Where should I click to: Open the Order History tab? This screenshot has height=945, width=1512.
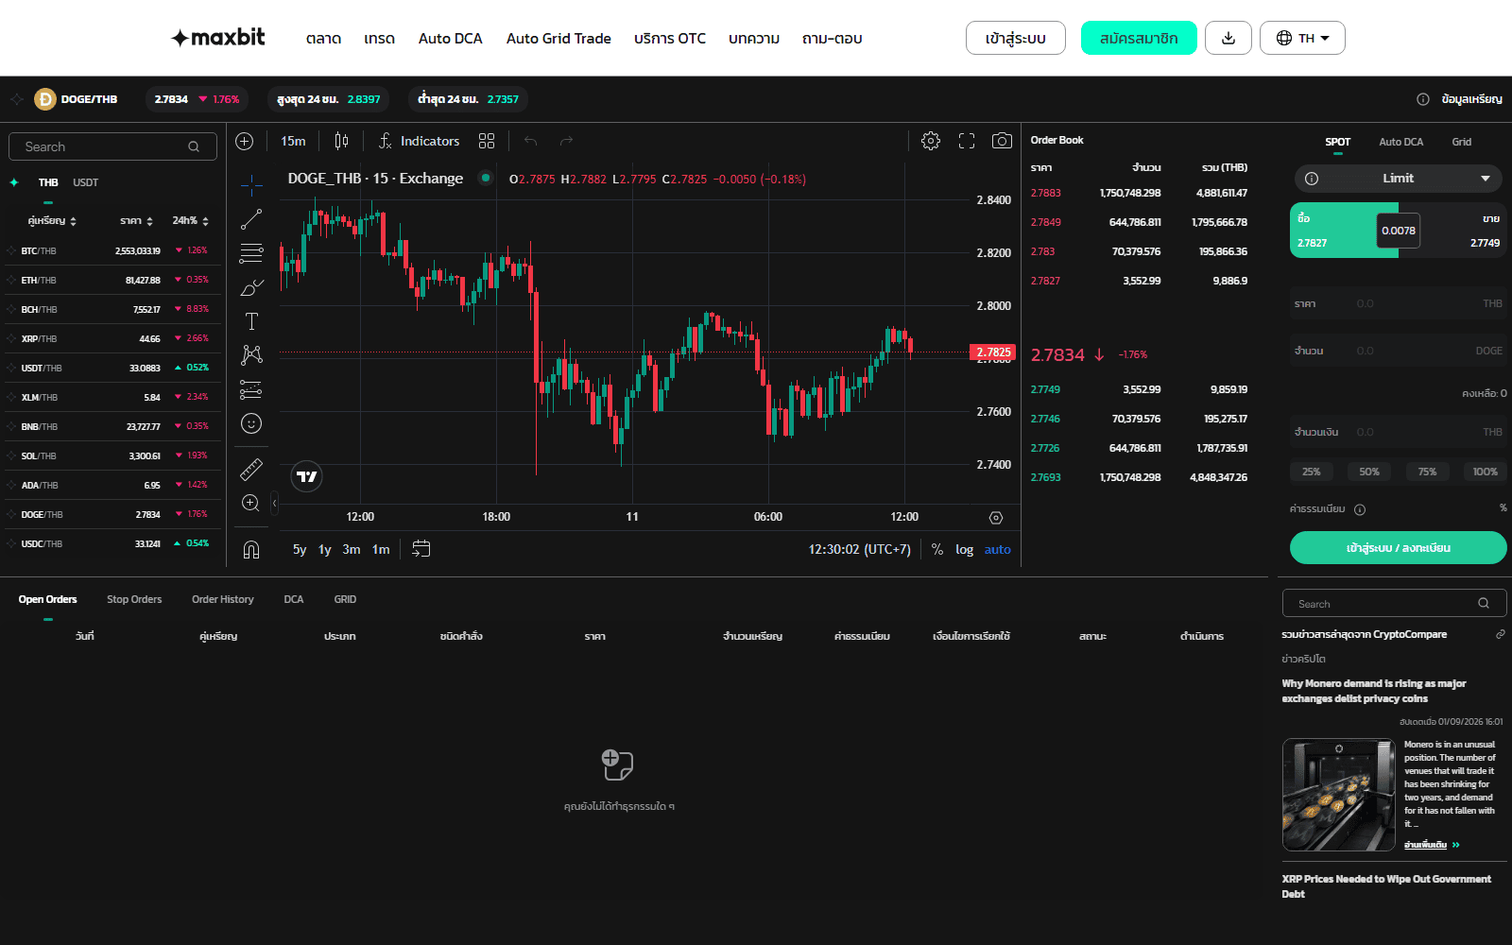223,599
